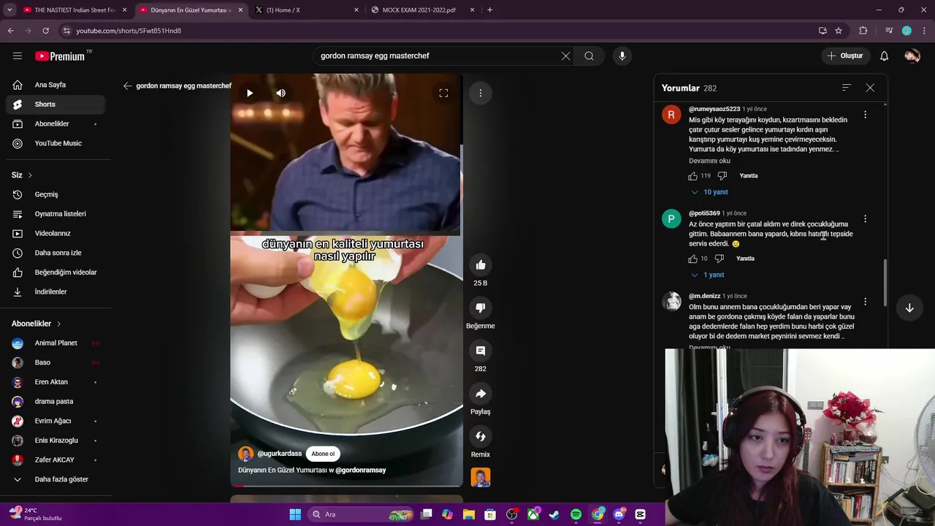Like rumeysaoz5223's comment with 119 likes
The height and width of the screenshot is (526, 935).
[x=692, y=176]
